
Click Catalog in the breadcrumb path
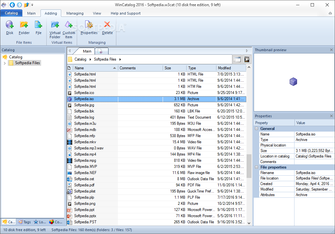pyautogui.click(x=80, y=59)
